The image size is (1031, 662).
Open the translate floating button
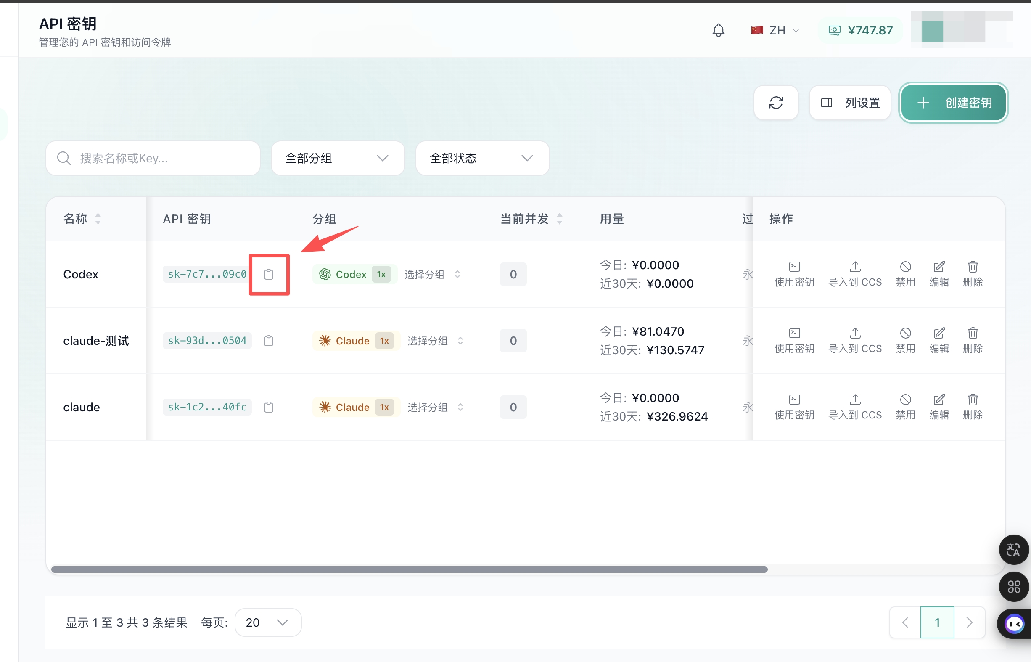(x=1014, y=549)
